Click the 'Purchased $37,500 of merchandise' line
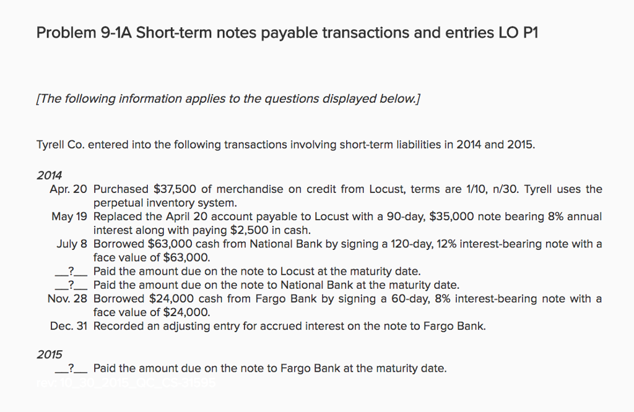 pos(347,189)
